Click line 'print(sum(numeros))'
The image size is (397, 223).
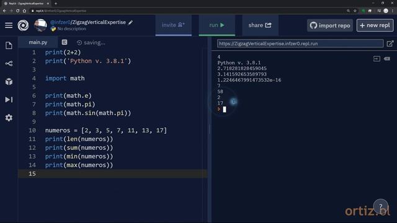click(79, 147)
